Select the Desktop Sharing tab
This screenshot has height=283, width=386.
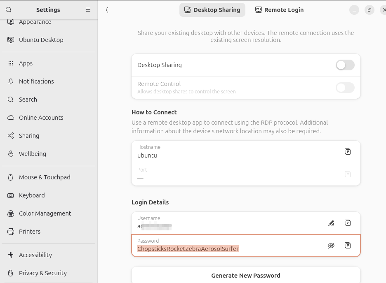(x=212, y=10)
